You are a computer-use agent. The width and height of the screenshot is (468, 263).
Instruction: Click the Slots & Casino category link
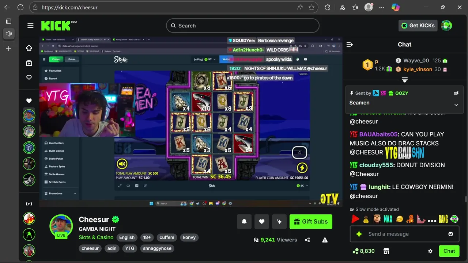click(96, 237)
